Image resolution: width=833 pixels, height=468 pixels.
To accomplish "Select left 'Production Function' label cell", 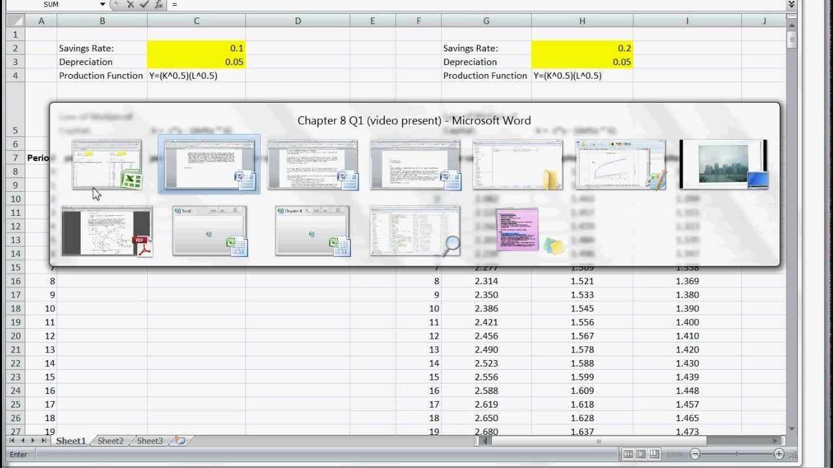I will [102, 75].
